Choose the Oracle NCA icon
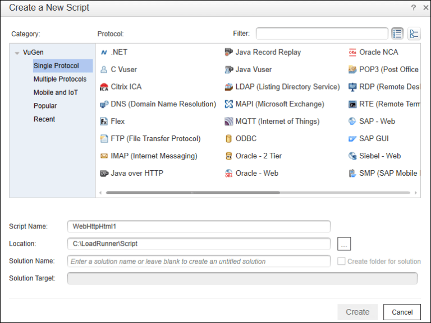431x323 pixels. [352, 52]
